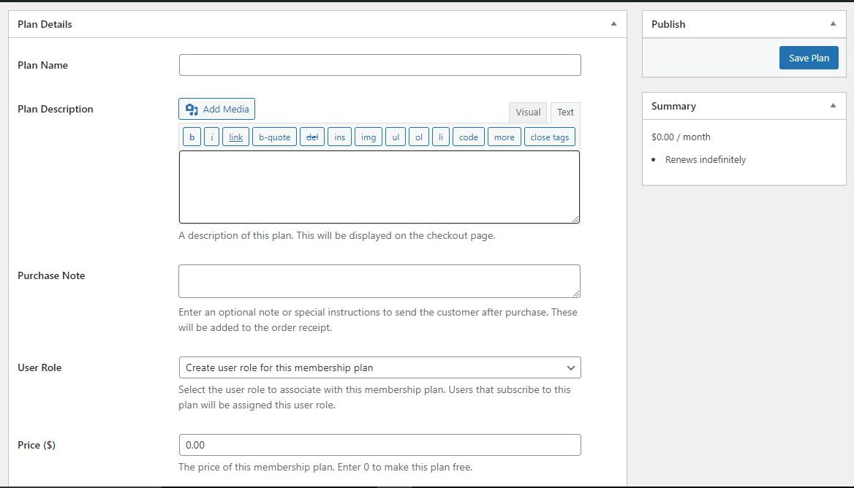
Task: Collapse the Publish panel
Action: [x=833, y=24]
